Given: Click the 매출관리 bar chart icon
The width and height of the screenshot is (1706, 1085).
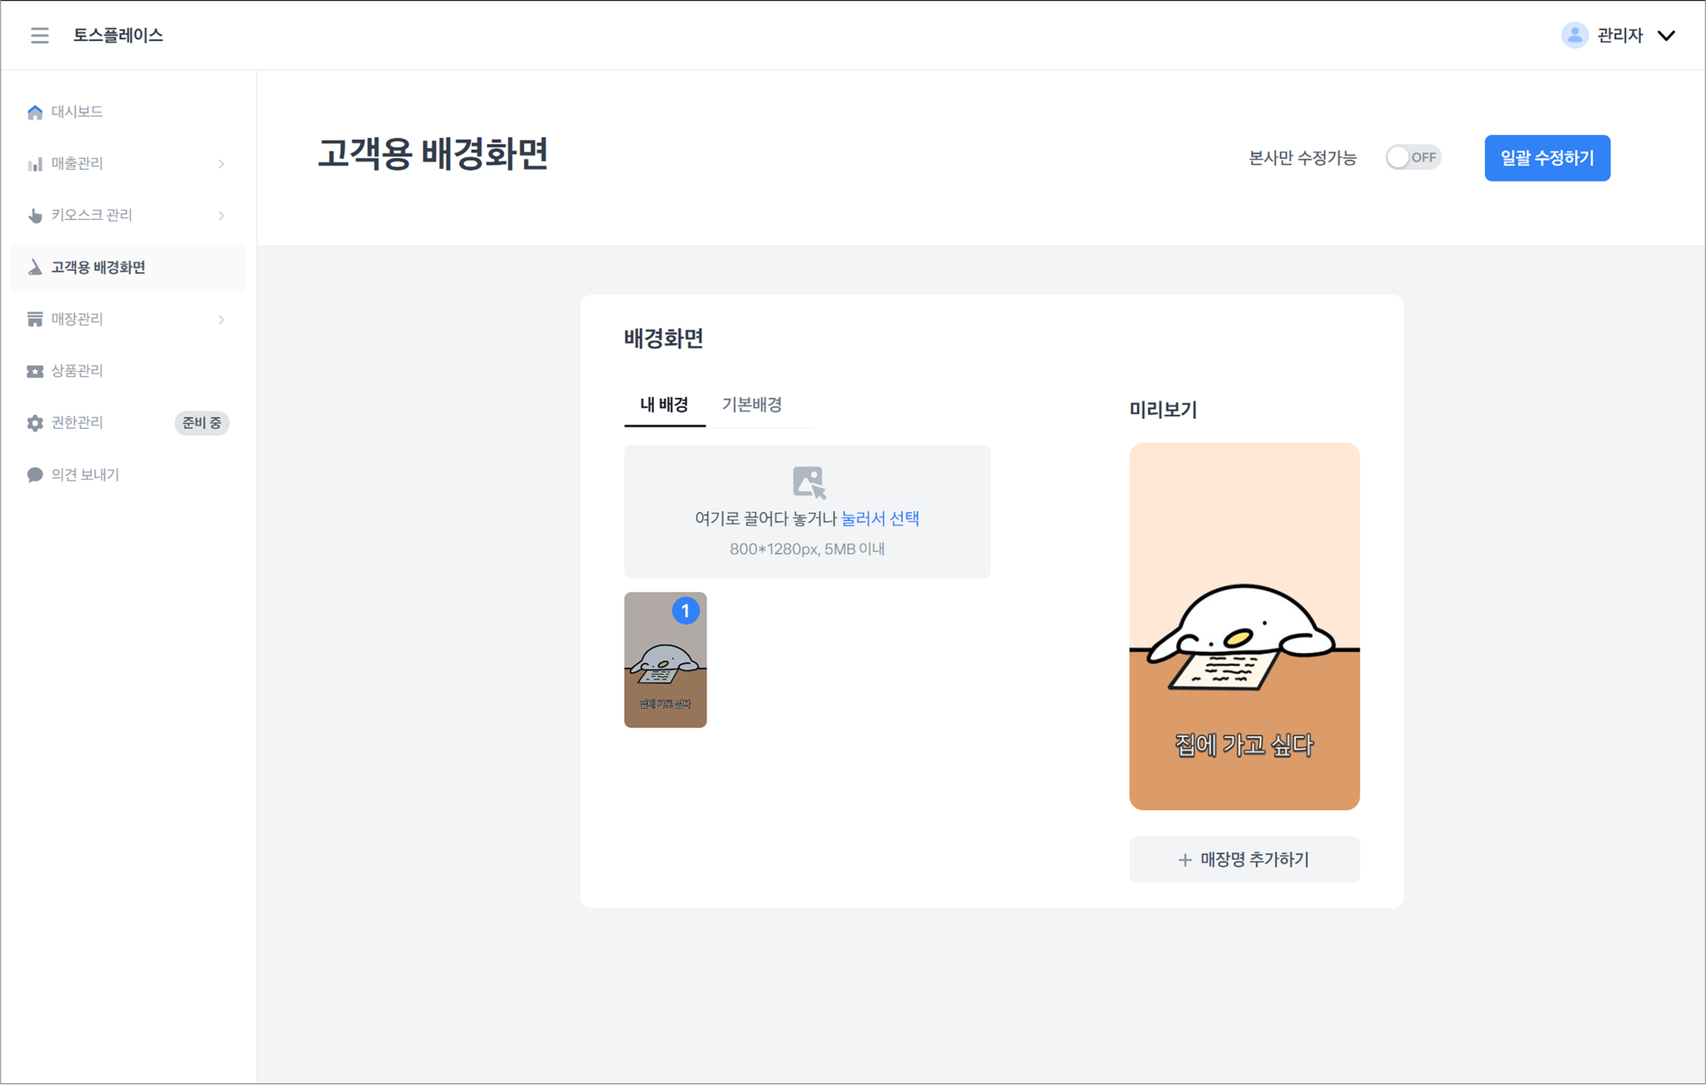Looking at the screenshot, I should pyautogui.click(x=35, y=164).
